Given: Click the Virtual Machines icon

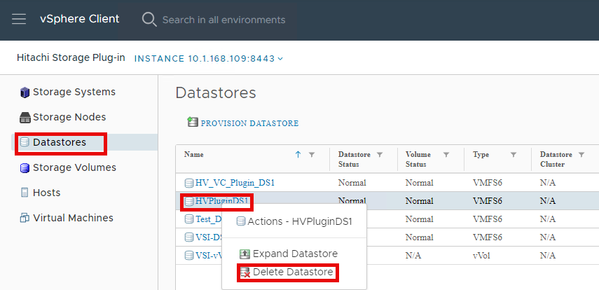Looking at the screenshot, I should coord(25,219).
